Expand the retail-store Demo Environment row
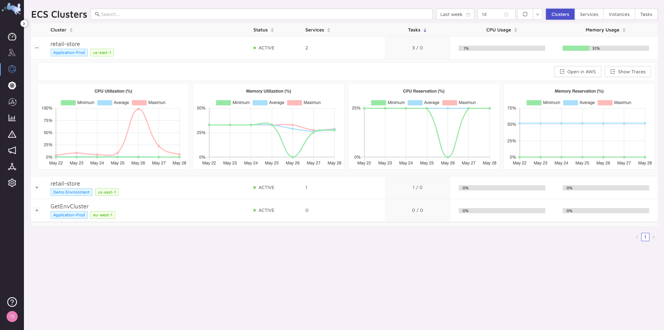 37,187
